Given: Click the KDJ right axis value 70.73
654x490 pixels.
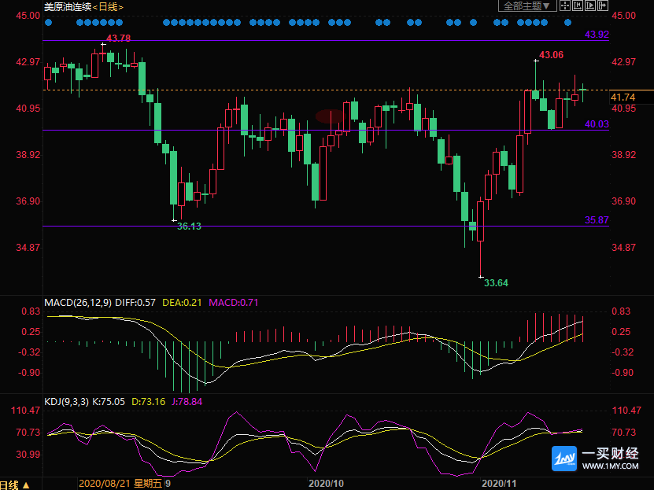Looking at the screenshot, I should 623,433.
